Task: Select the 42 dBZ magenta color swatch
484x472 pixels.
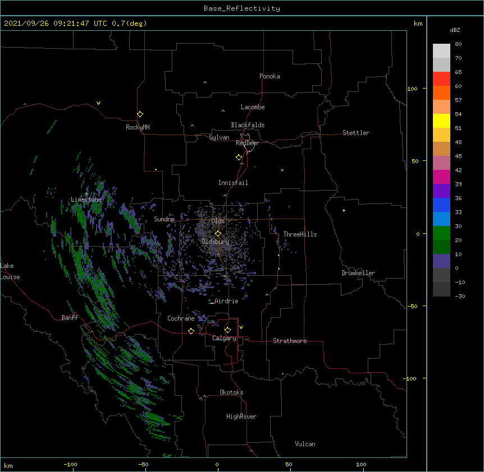Action: click(x=441, y=177)
